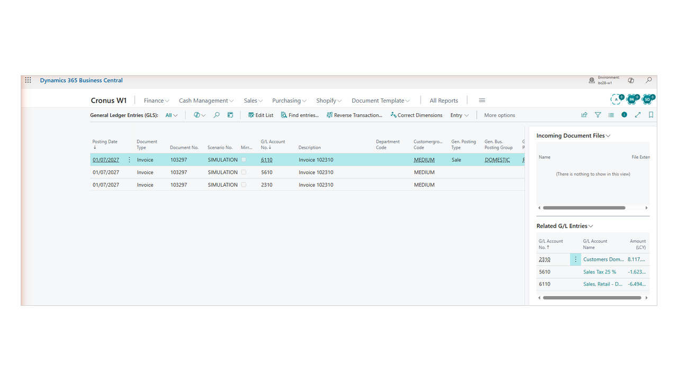Viewport: 678px width, 381px height.
Task: Click Dynamics 365 Business Central title
Action: point(81,80)
